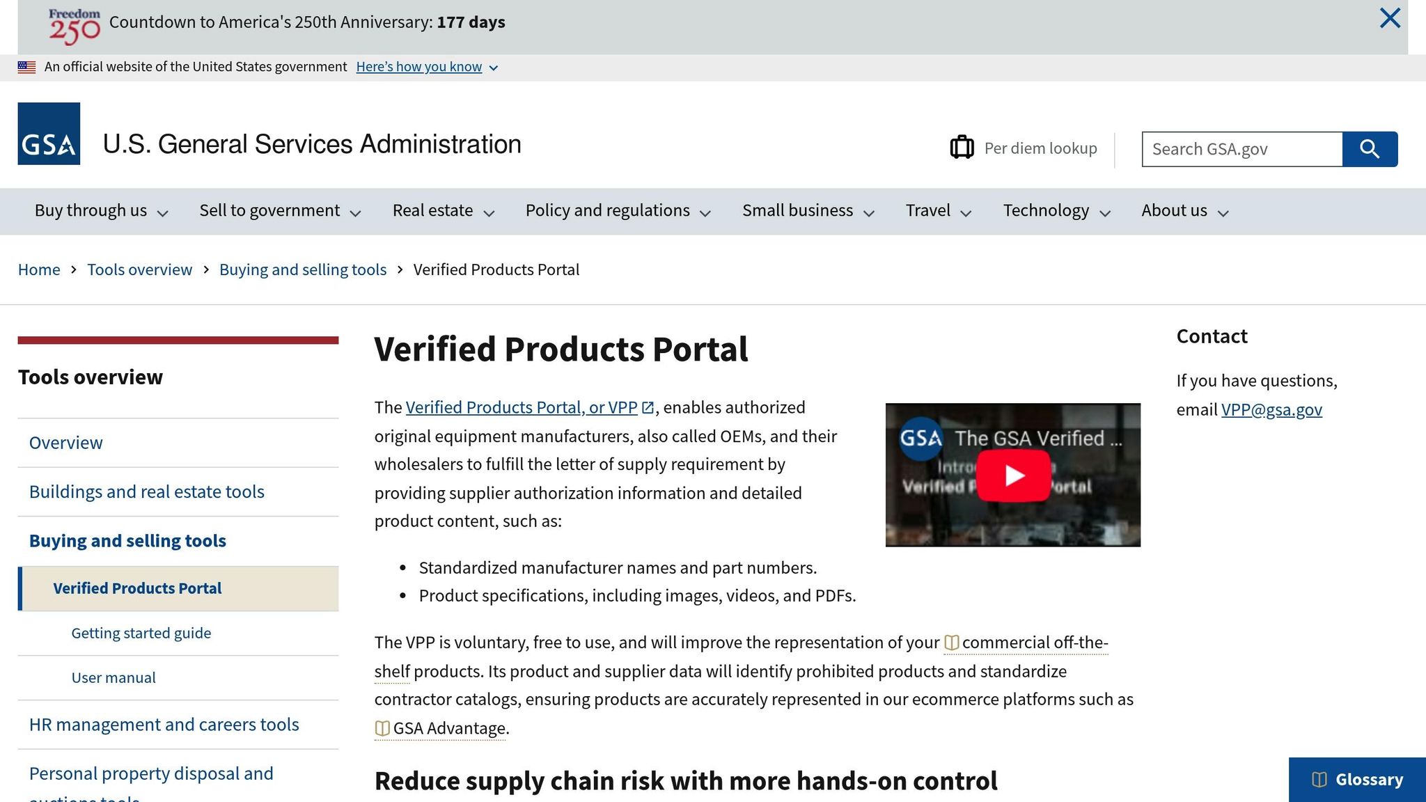Open the Getting started guide sidebar link
The height and width of the screenshot is (802, 1426).
(x=141, y=633)
